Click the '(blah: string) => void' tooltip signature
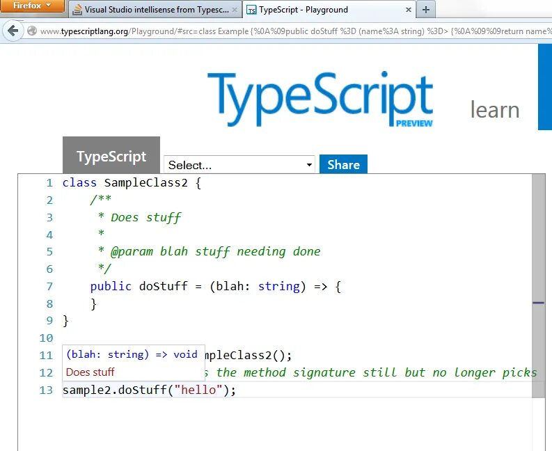The image size is (552, 451). point(132,354)
